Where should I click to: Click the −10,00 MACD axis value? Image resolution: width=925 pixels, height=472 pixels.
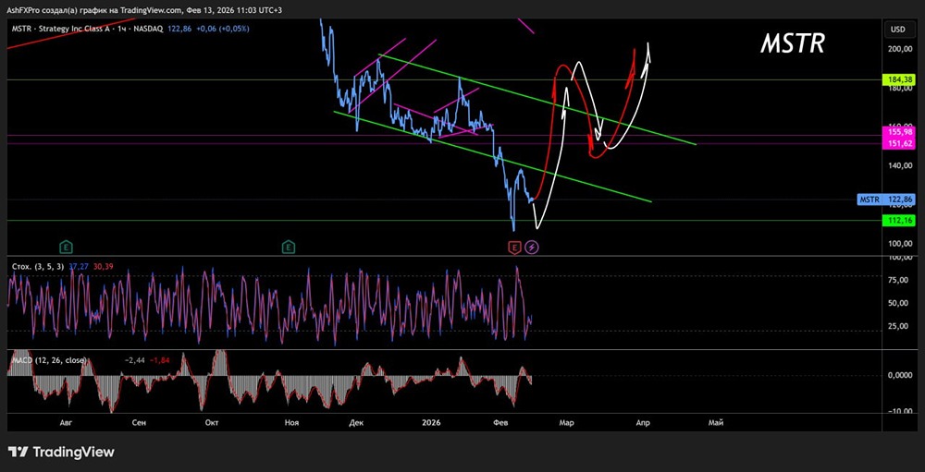click(x=900, y=411)
